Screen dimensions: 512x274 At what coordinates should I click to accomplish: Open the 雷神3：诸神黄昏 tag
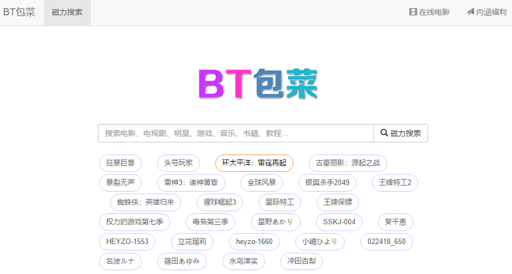click(x=191, y=183)
